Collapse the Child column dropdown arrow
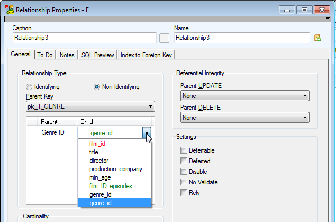 click(147, 133)
